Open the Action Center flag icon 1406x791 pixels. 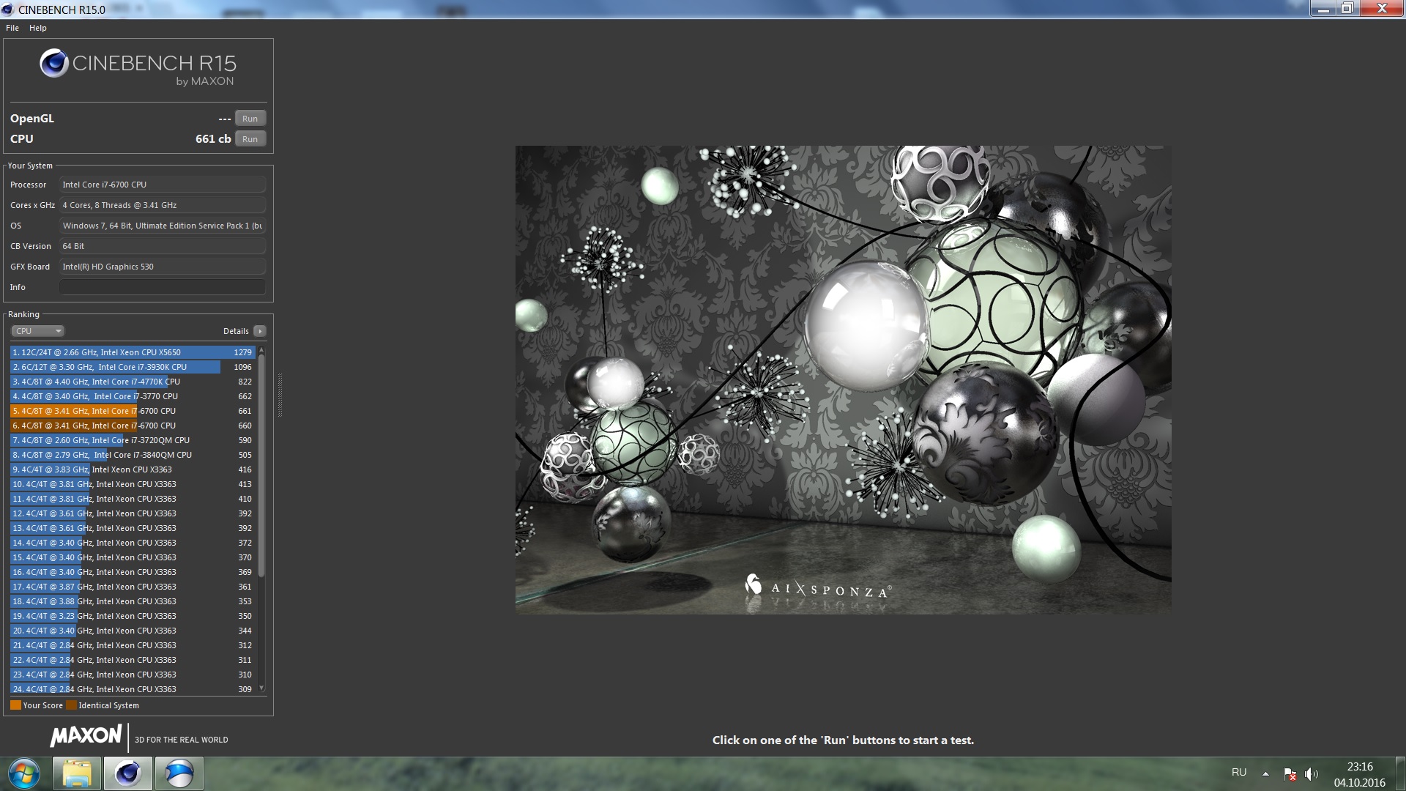[x=1290, y=773]
